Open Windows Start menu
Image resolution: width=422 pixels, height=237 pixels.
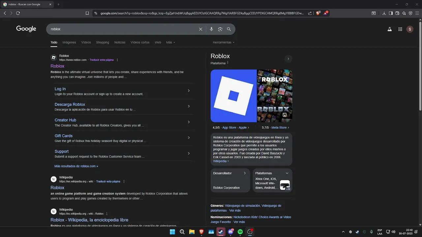pyautogui.click(x=172, y=232)
